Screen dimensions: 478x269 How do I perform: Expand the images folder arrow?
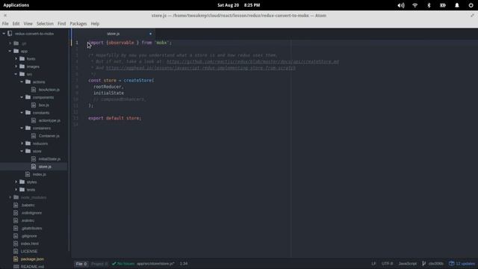[16, 67]
